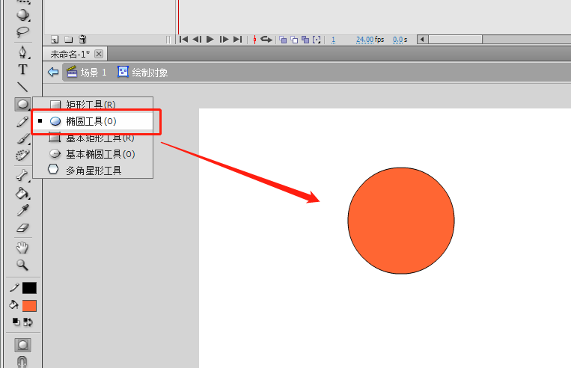571x368 pixels.
Task: Delete layer using the trash icon
Action: pyautogui.click(x=82, y=39)
